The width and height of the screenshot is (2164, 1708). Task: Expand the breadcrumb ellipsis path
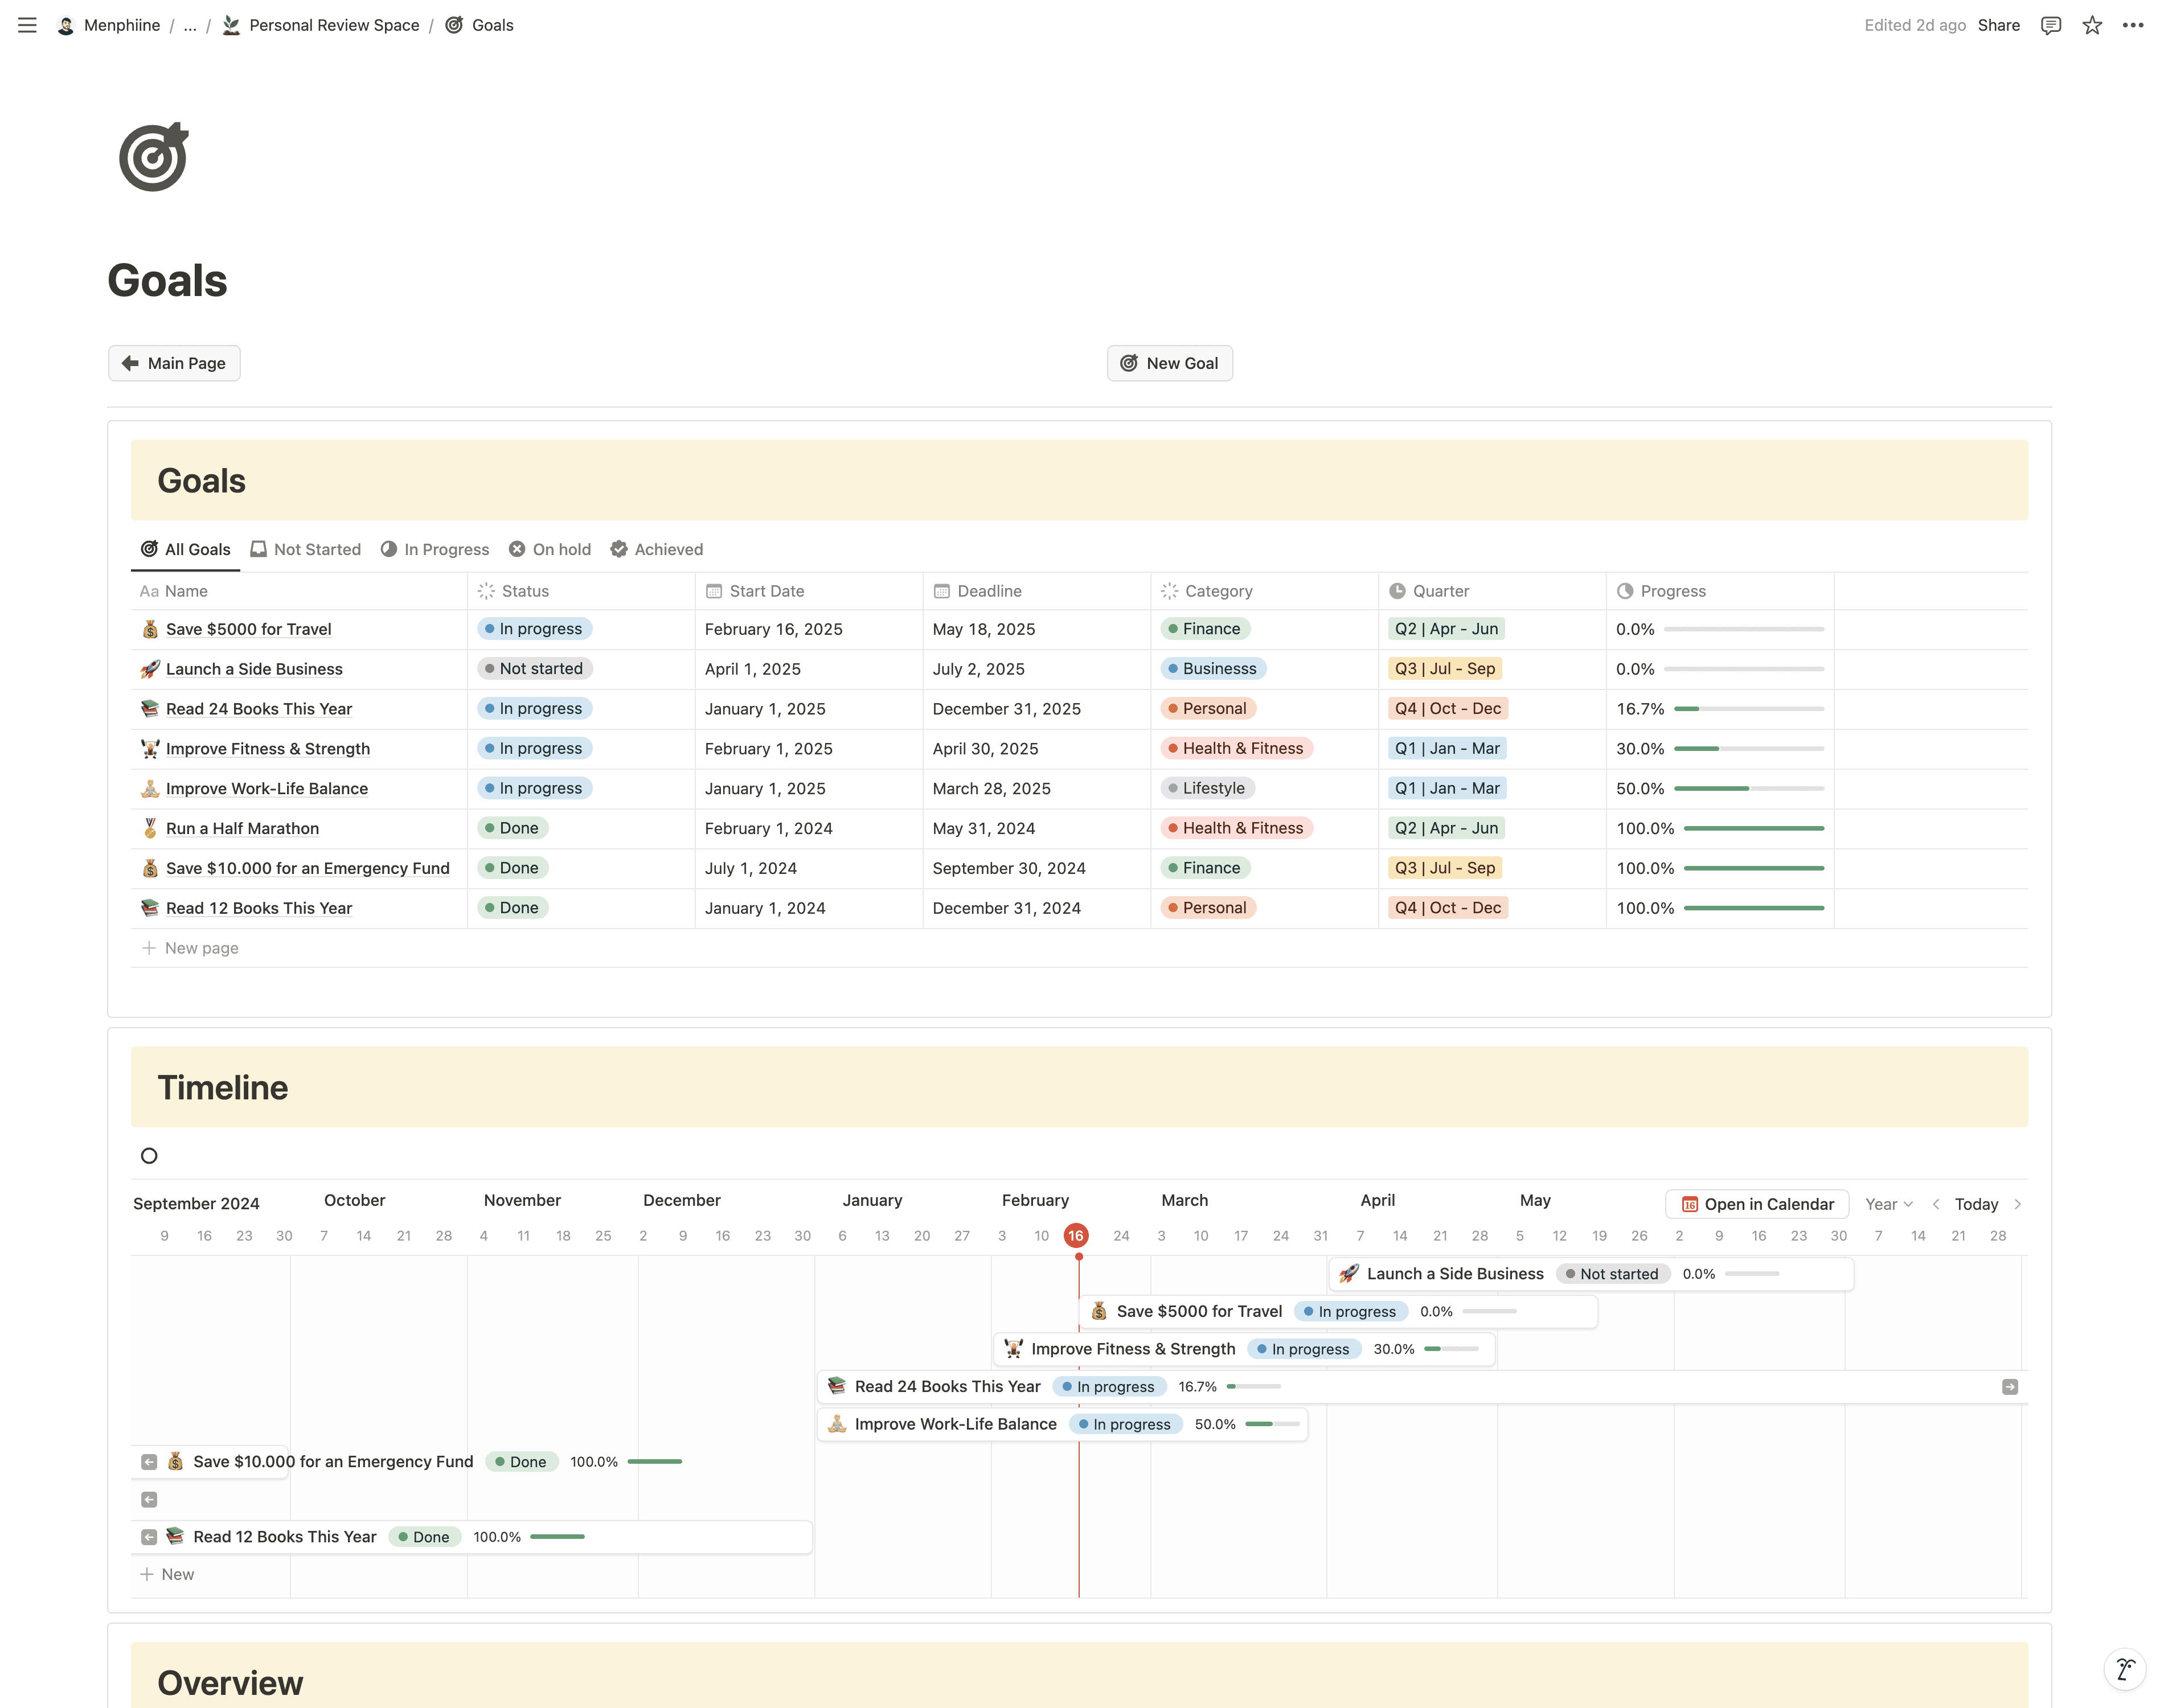190,25
